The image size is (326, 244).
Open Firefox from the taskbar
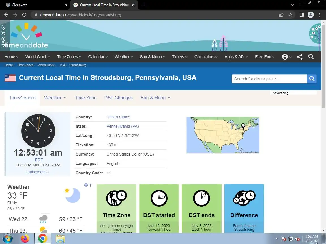25,239
